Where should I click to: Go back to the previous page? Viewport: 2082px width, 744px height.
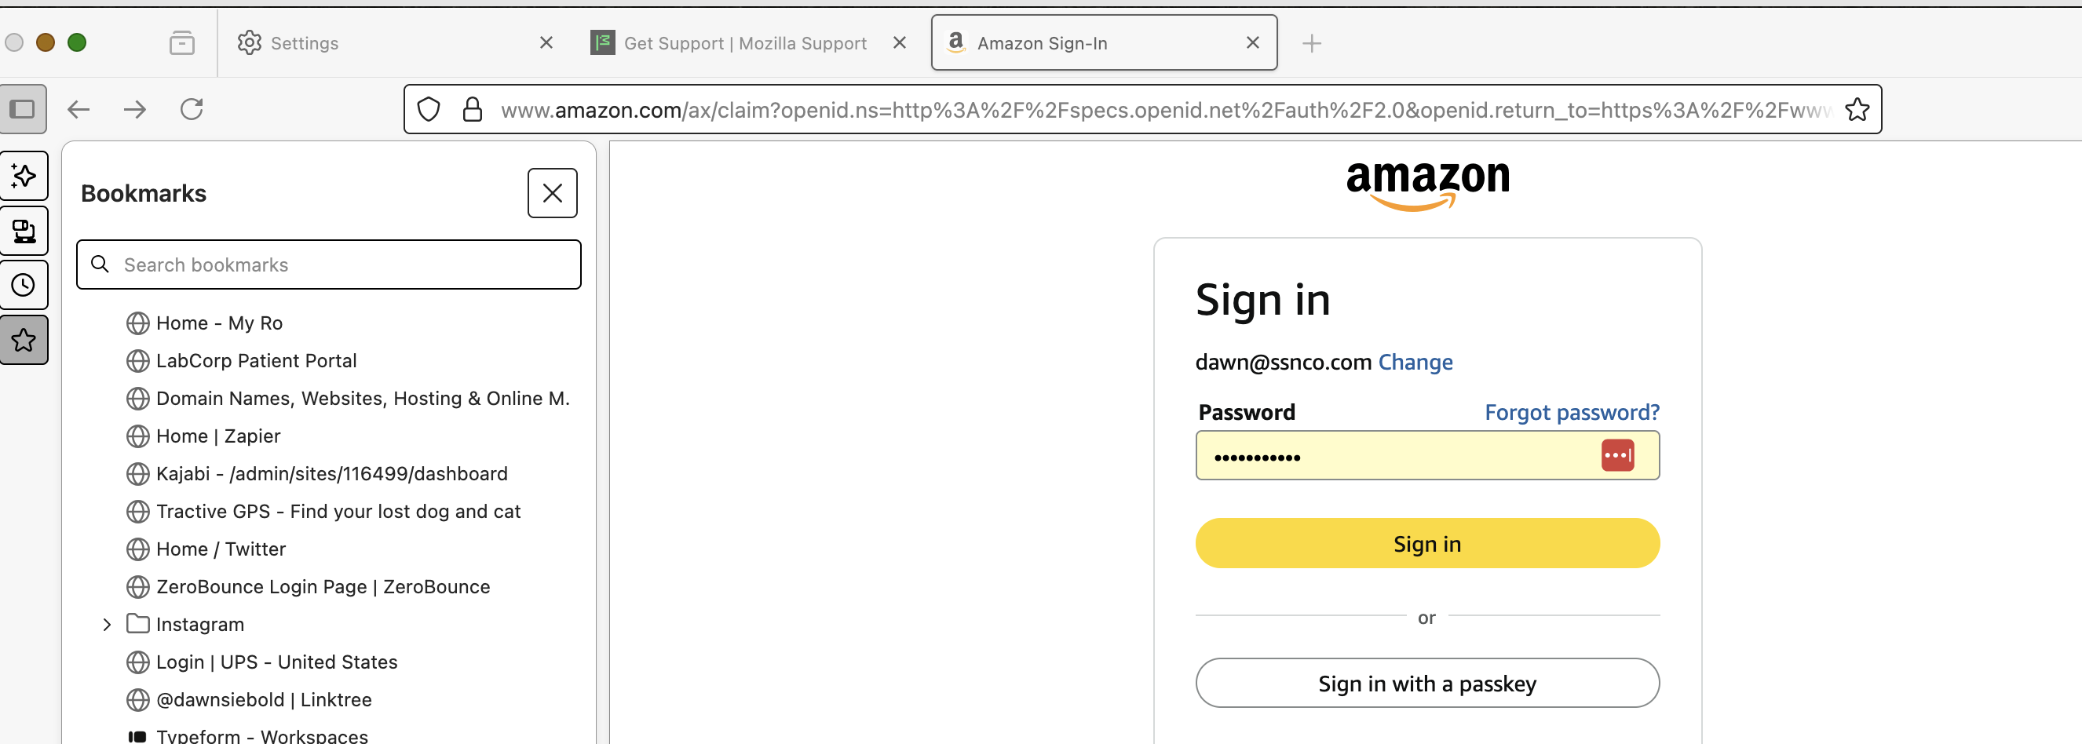(79, 109)
